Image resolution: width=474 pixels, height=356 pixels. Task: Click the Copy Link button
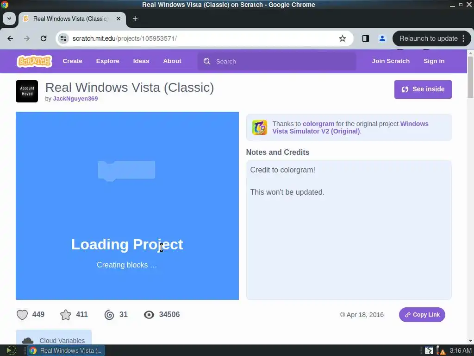coord(422,315)
